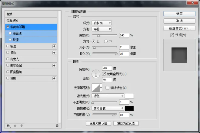Click the 设置为默认值 button
Image resolution: width=200 pixels, height=133 pixels.
click(98, 123)
